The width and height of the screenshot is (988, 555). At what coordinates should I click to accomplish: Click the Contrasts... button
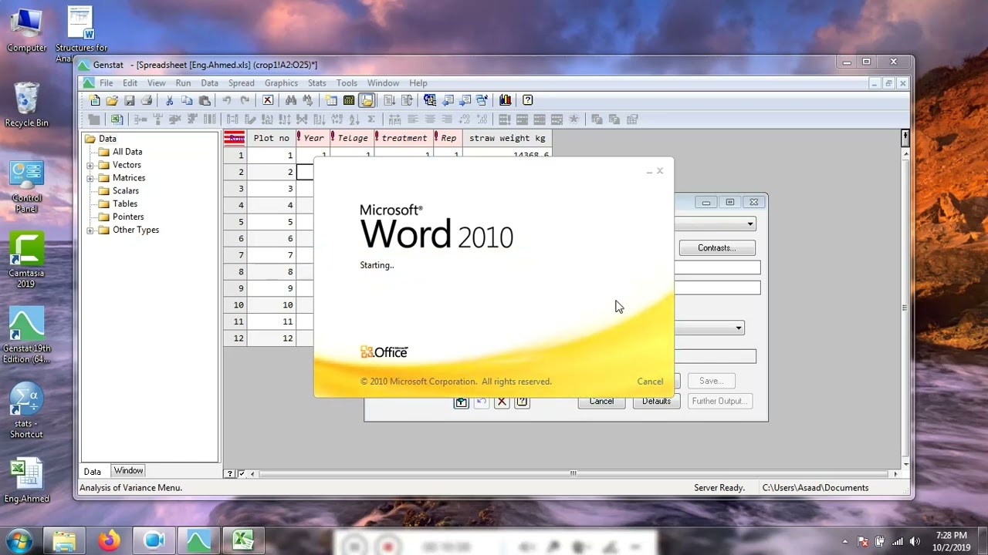(x=716, y=248)
